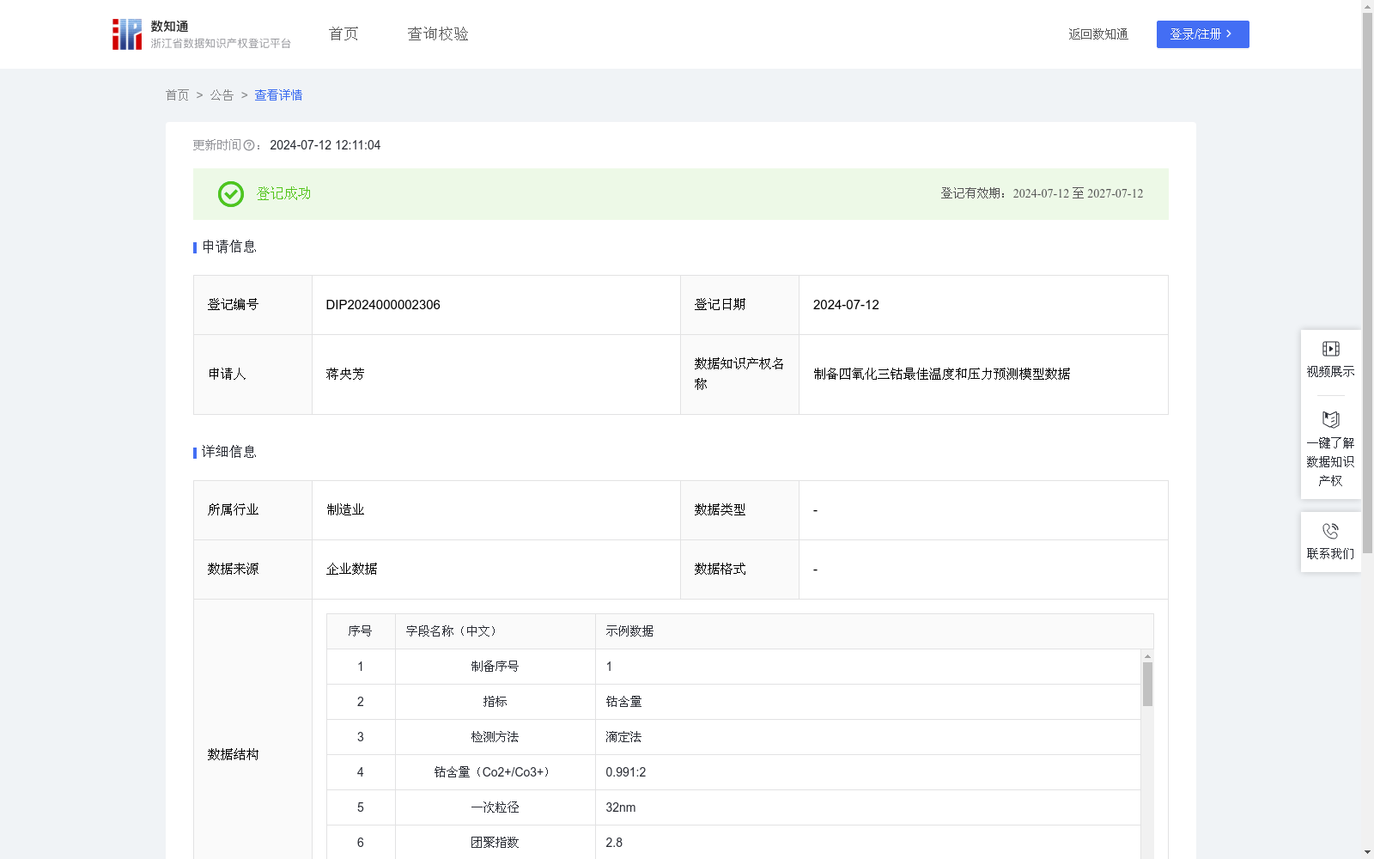Click 制备四氧化三钴最佳温度和压力预测模型数据 title text

pyautogui.click(x=941, y=375)
